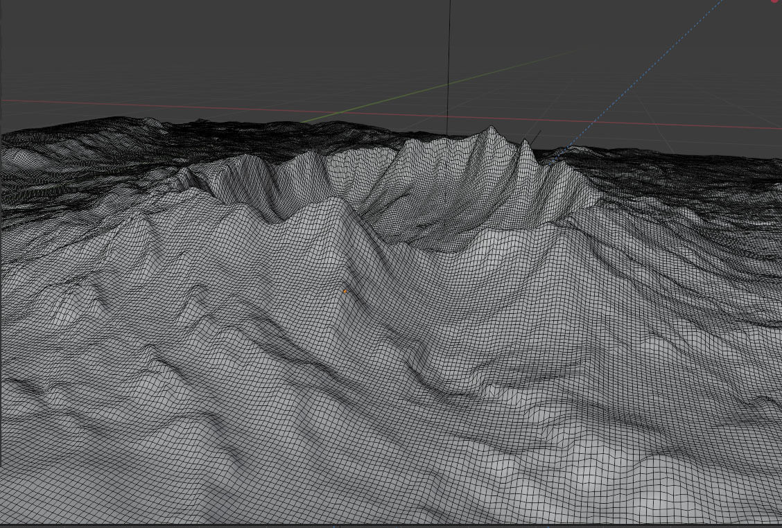782x528 pixels.
Task: Click the tallest mountain peak of the mesh
Action: [492, 129]
